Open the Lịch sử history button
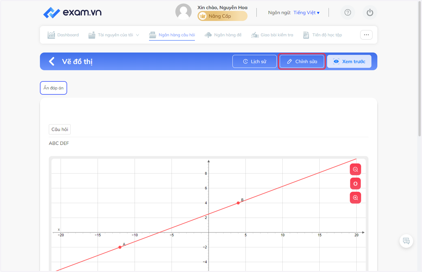The height and width of the screenshot is (272, 422). coord(255,61)
